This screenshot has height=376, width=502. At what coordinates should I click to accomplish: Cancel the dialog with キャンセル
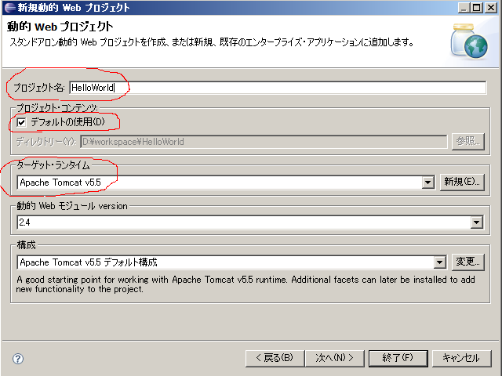click(461, 358)
